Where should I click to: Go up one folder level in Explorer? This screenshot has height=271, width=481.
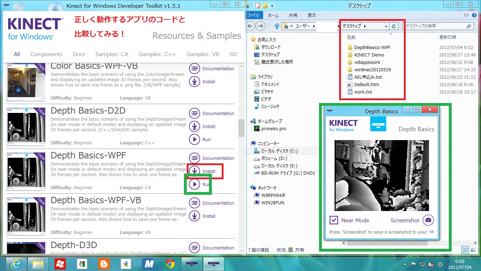(277, 26)
